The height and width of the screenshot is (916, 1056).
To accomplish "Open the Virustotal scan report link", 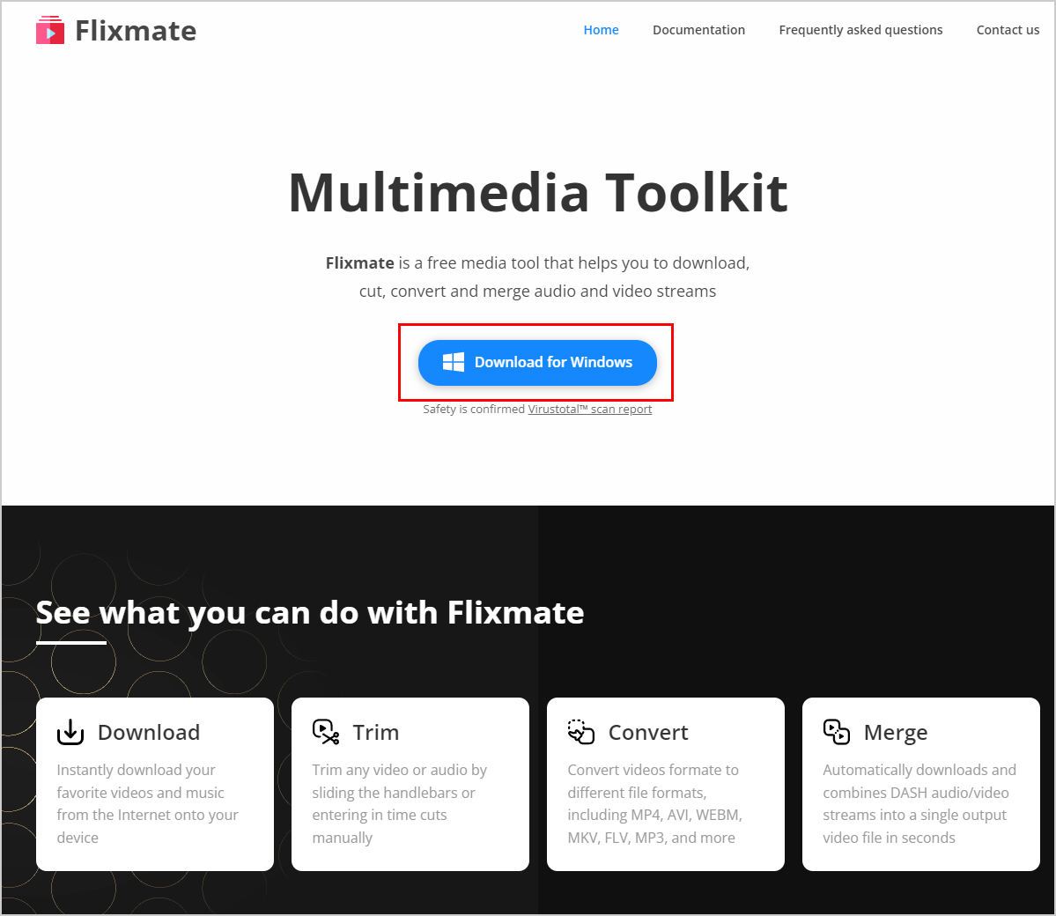I will [x=590, y=409].
